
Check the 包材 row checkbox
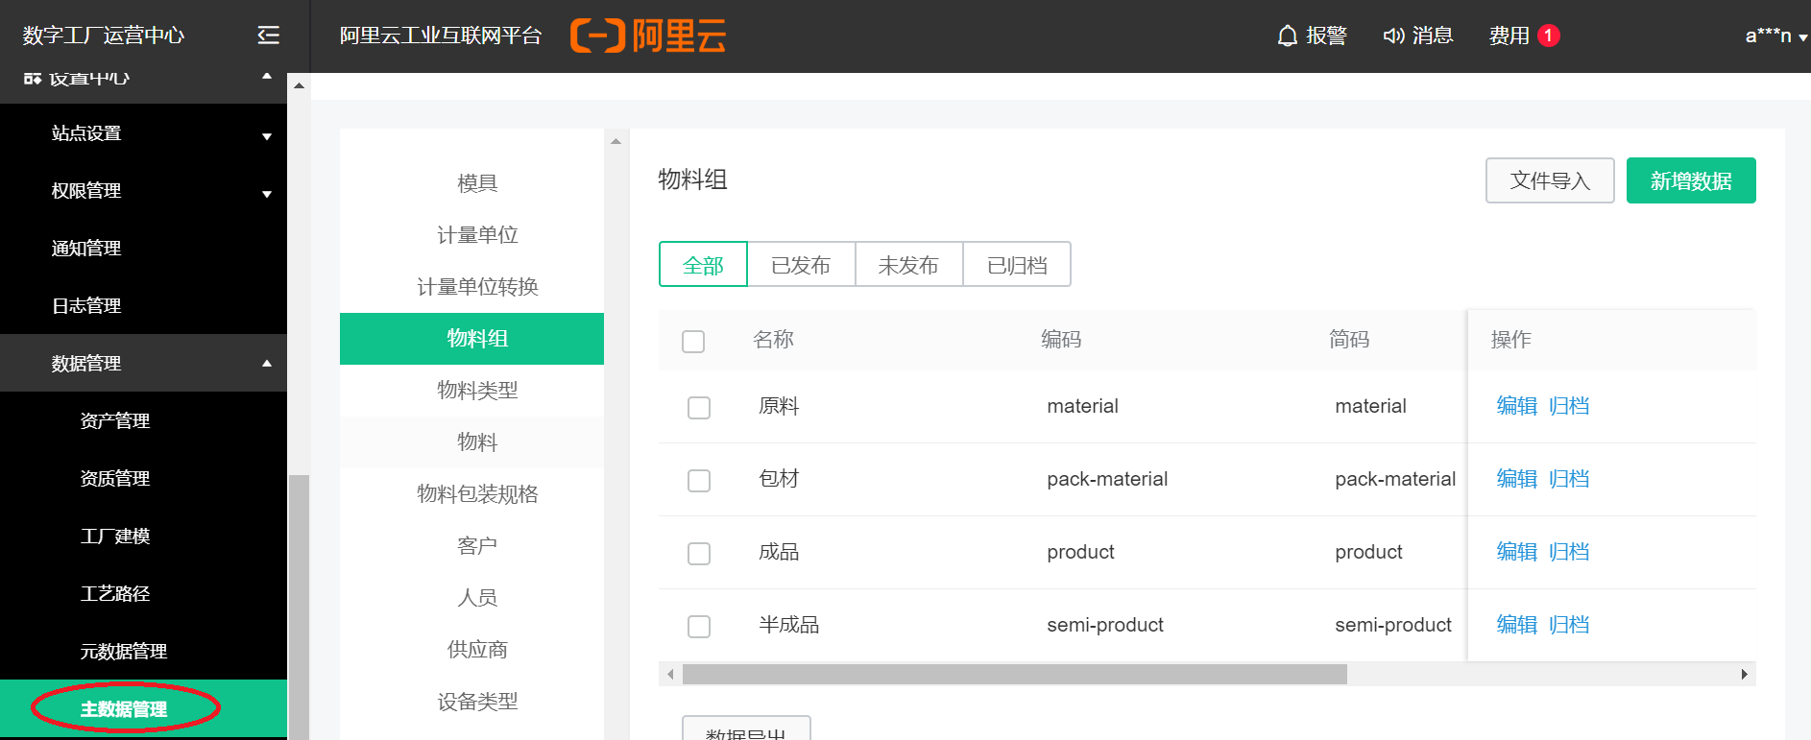(x=699, y=480)
